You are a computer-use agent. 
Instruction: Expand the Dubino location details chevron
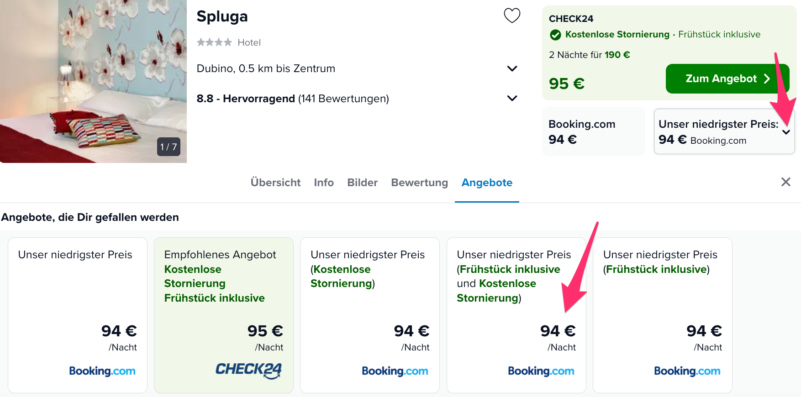[512, 68]
